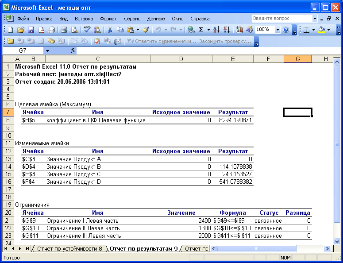Switch to sheet tab Отчет по устойчивости 8
Viewport: 343px width, 263px height.
[69, 248]
